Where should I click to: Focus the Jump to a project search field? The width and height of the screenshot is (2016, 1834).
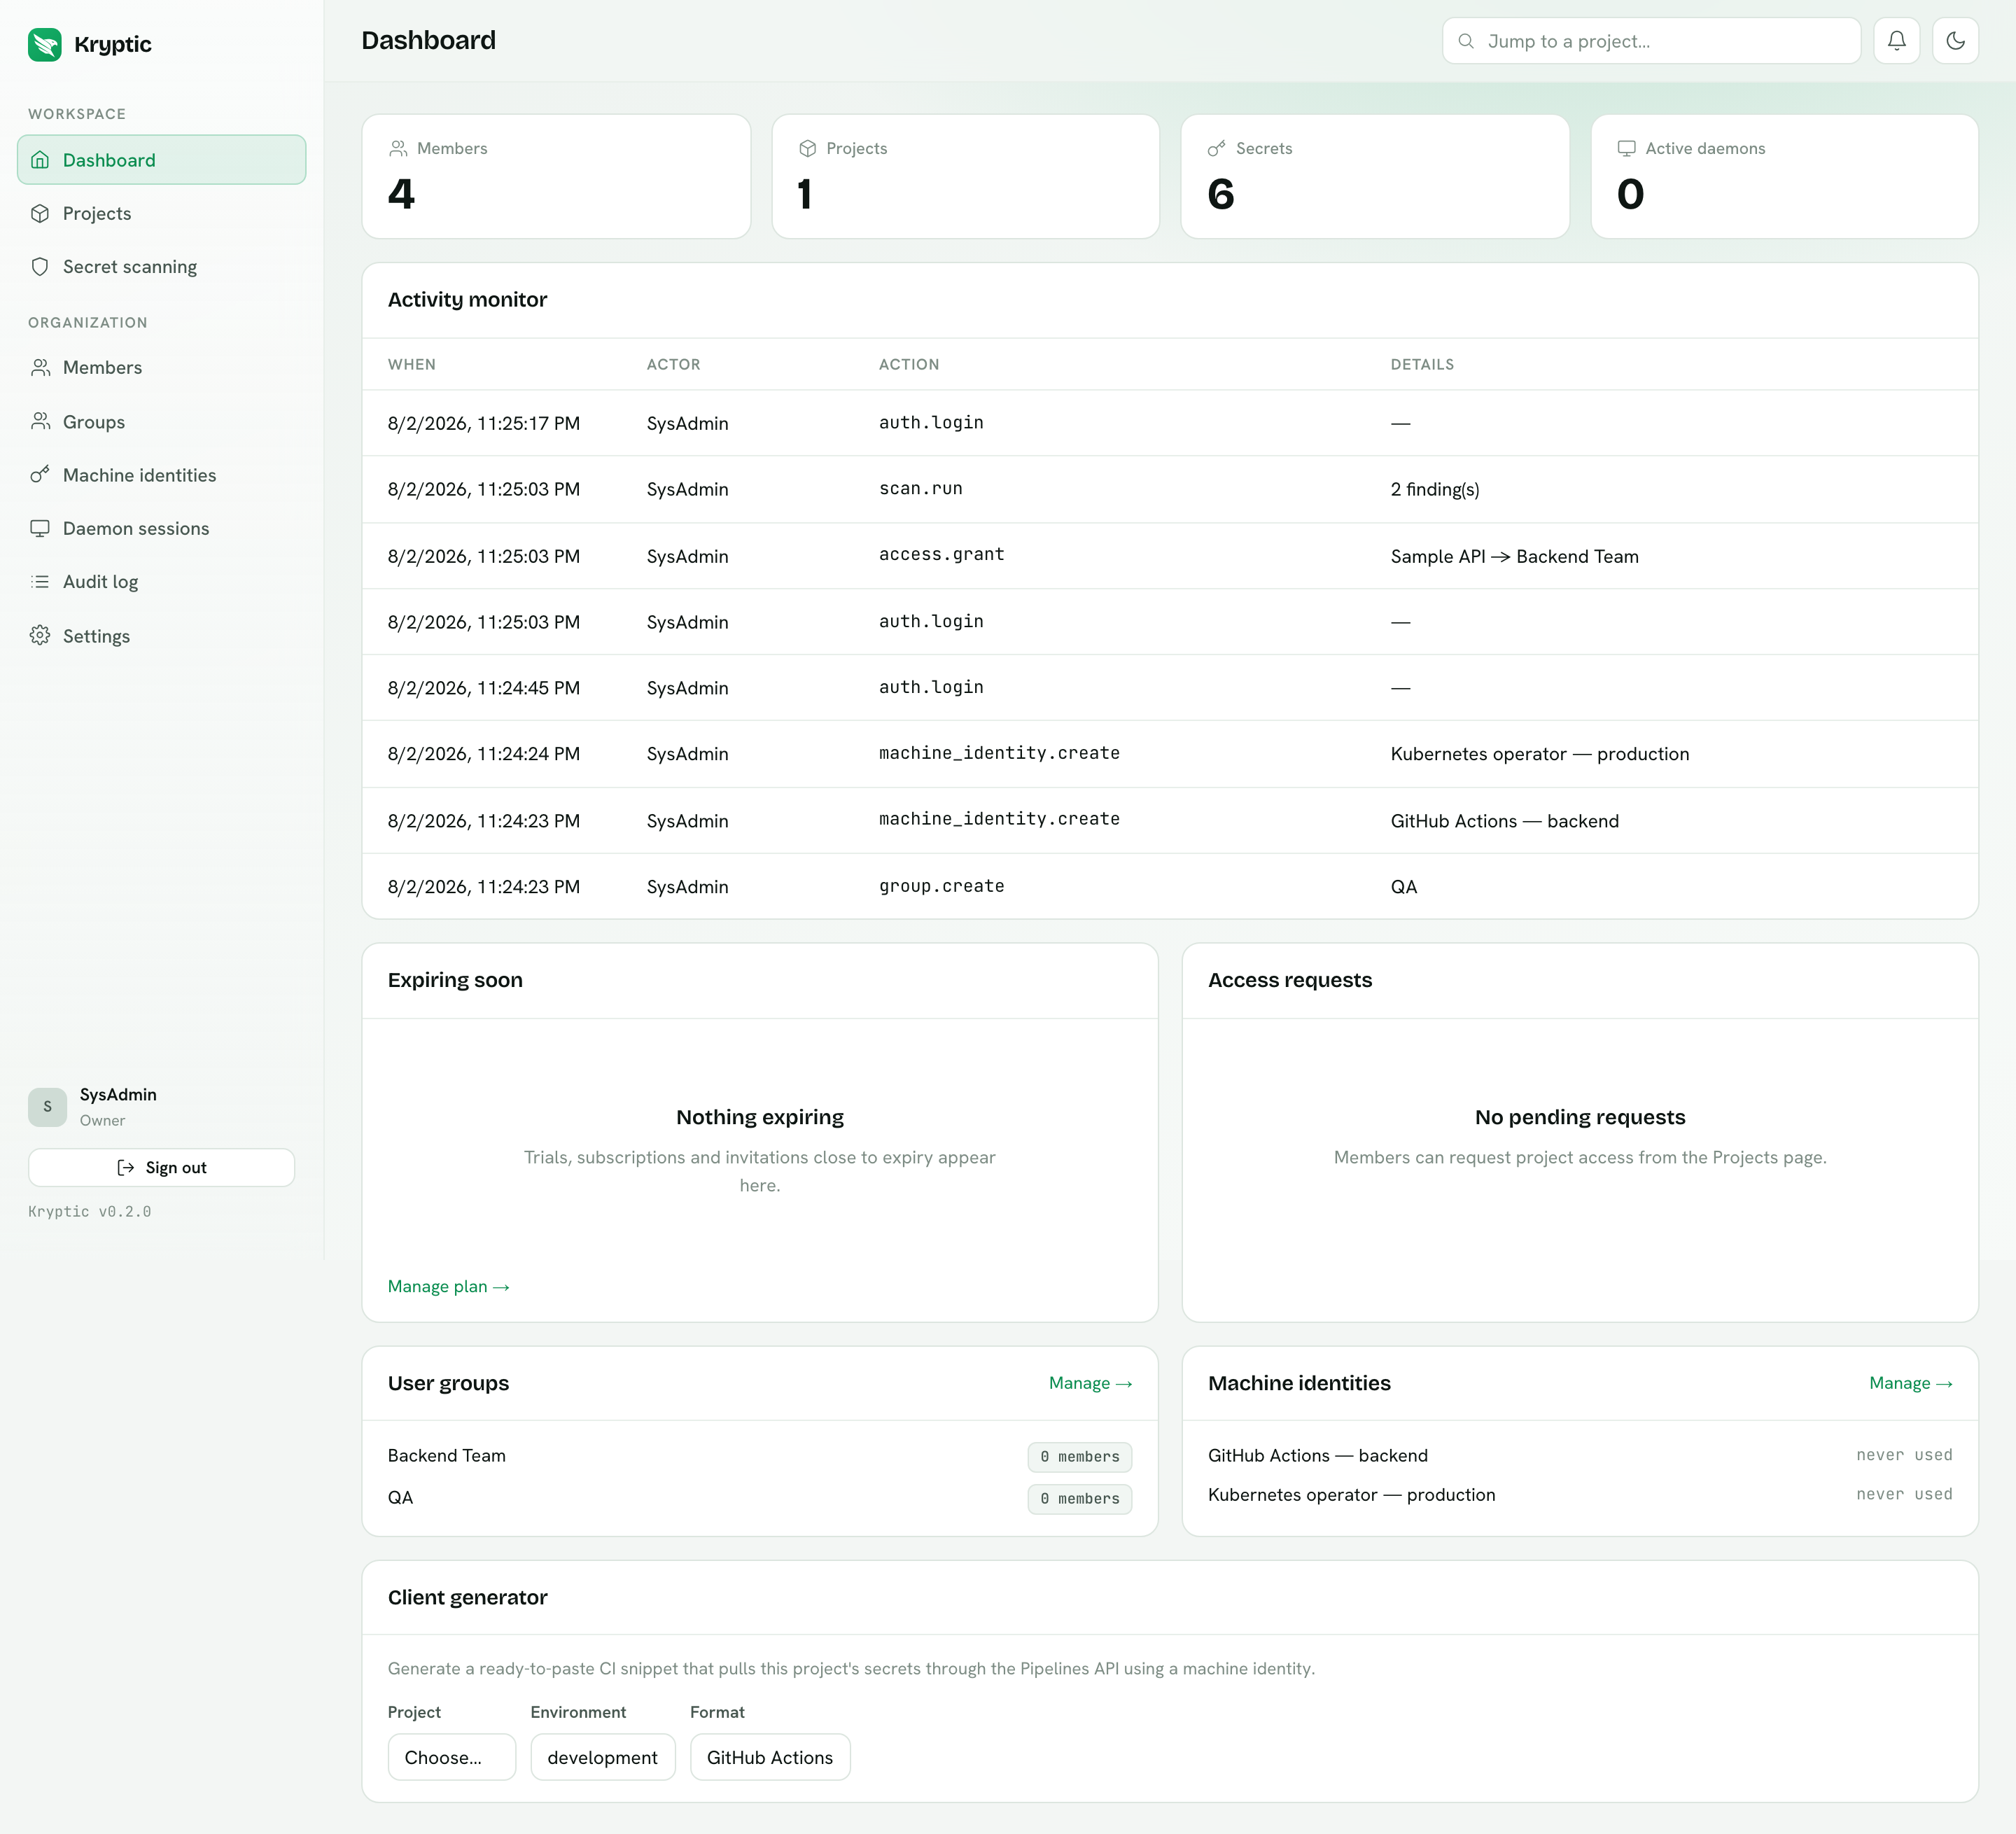coord(1651,41)
